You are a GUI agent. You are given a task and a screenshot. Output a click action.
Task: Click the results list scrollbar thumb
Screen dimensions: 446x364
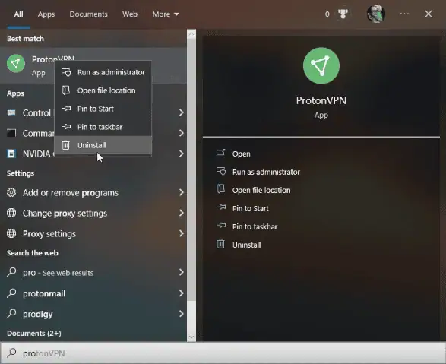point(191,169)
